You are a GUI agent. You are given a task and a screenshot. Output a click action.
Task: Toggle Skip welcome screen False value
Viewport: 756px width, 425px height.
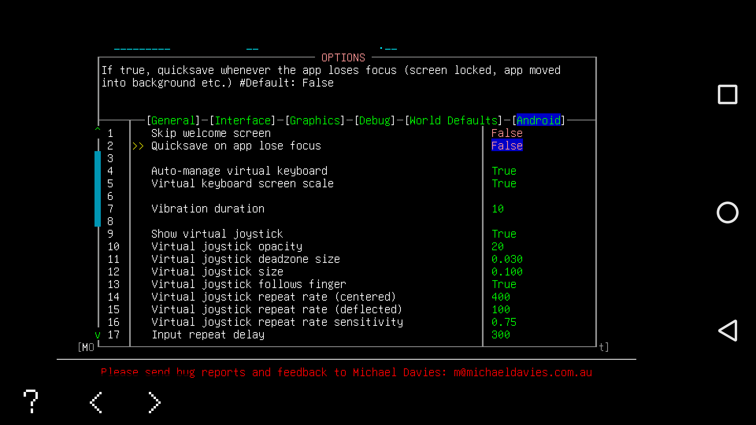click(507, 133)
